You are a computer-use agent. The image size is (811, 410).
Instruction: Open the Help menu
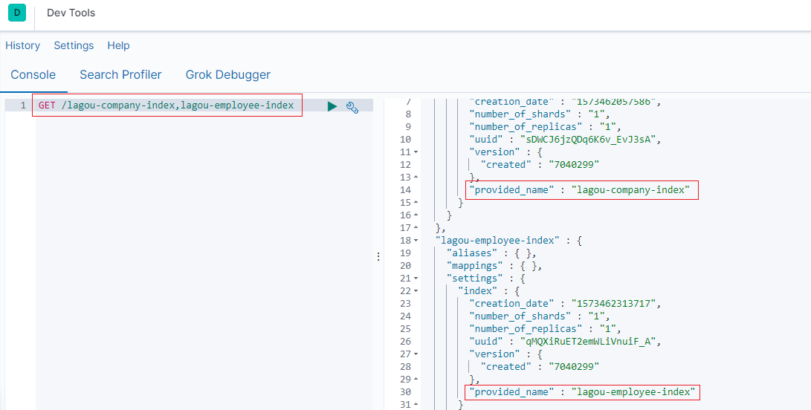tap(118, 45)
